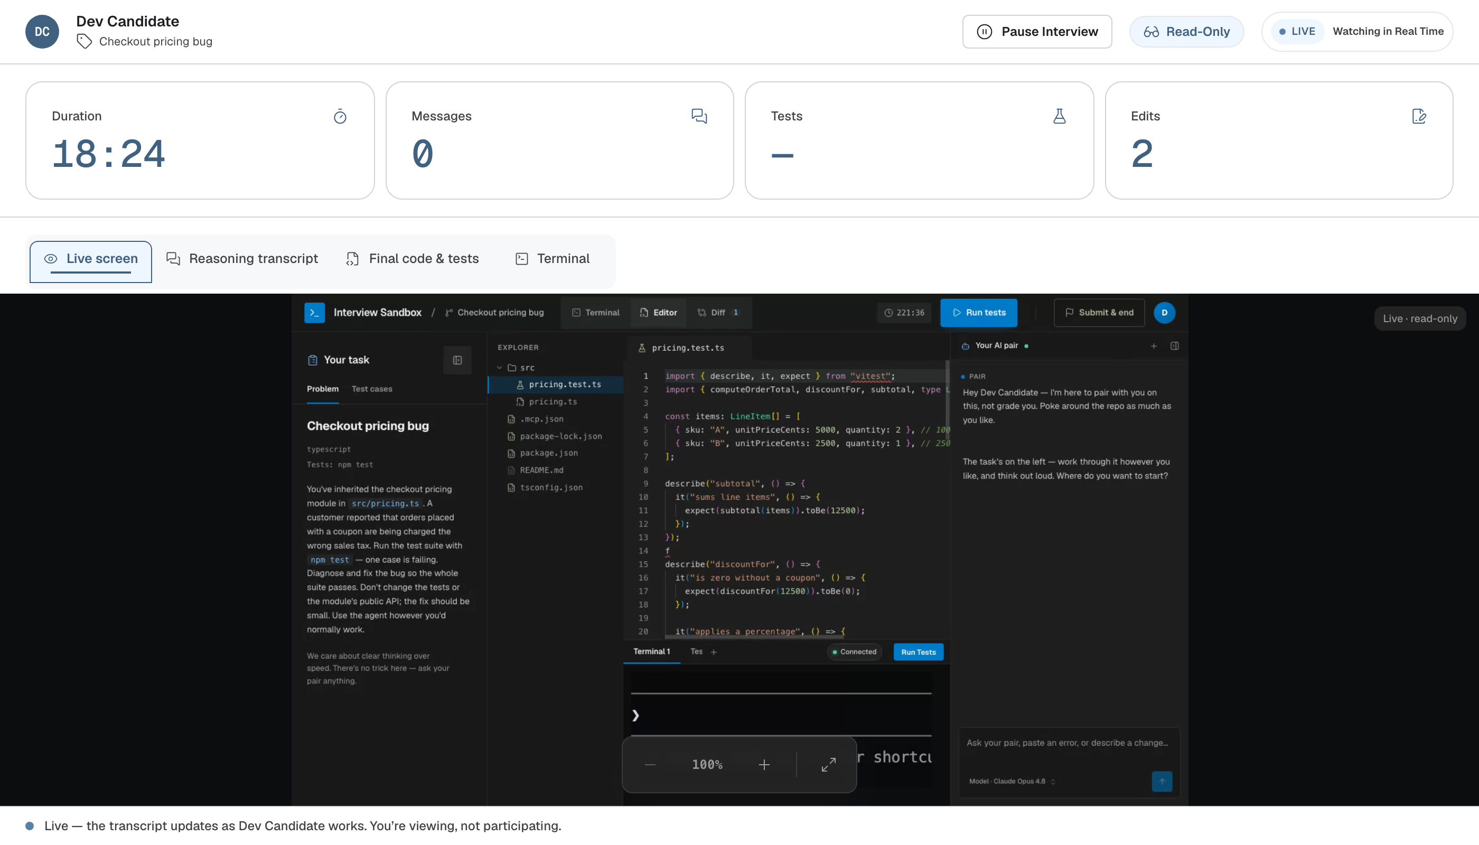This screenshot has width=1479, height=845.
Task: Click the Your AI pair robot icon
Action: (965, 346)
